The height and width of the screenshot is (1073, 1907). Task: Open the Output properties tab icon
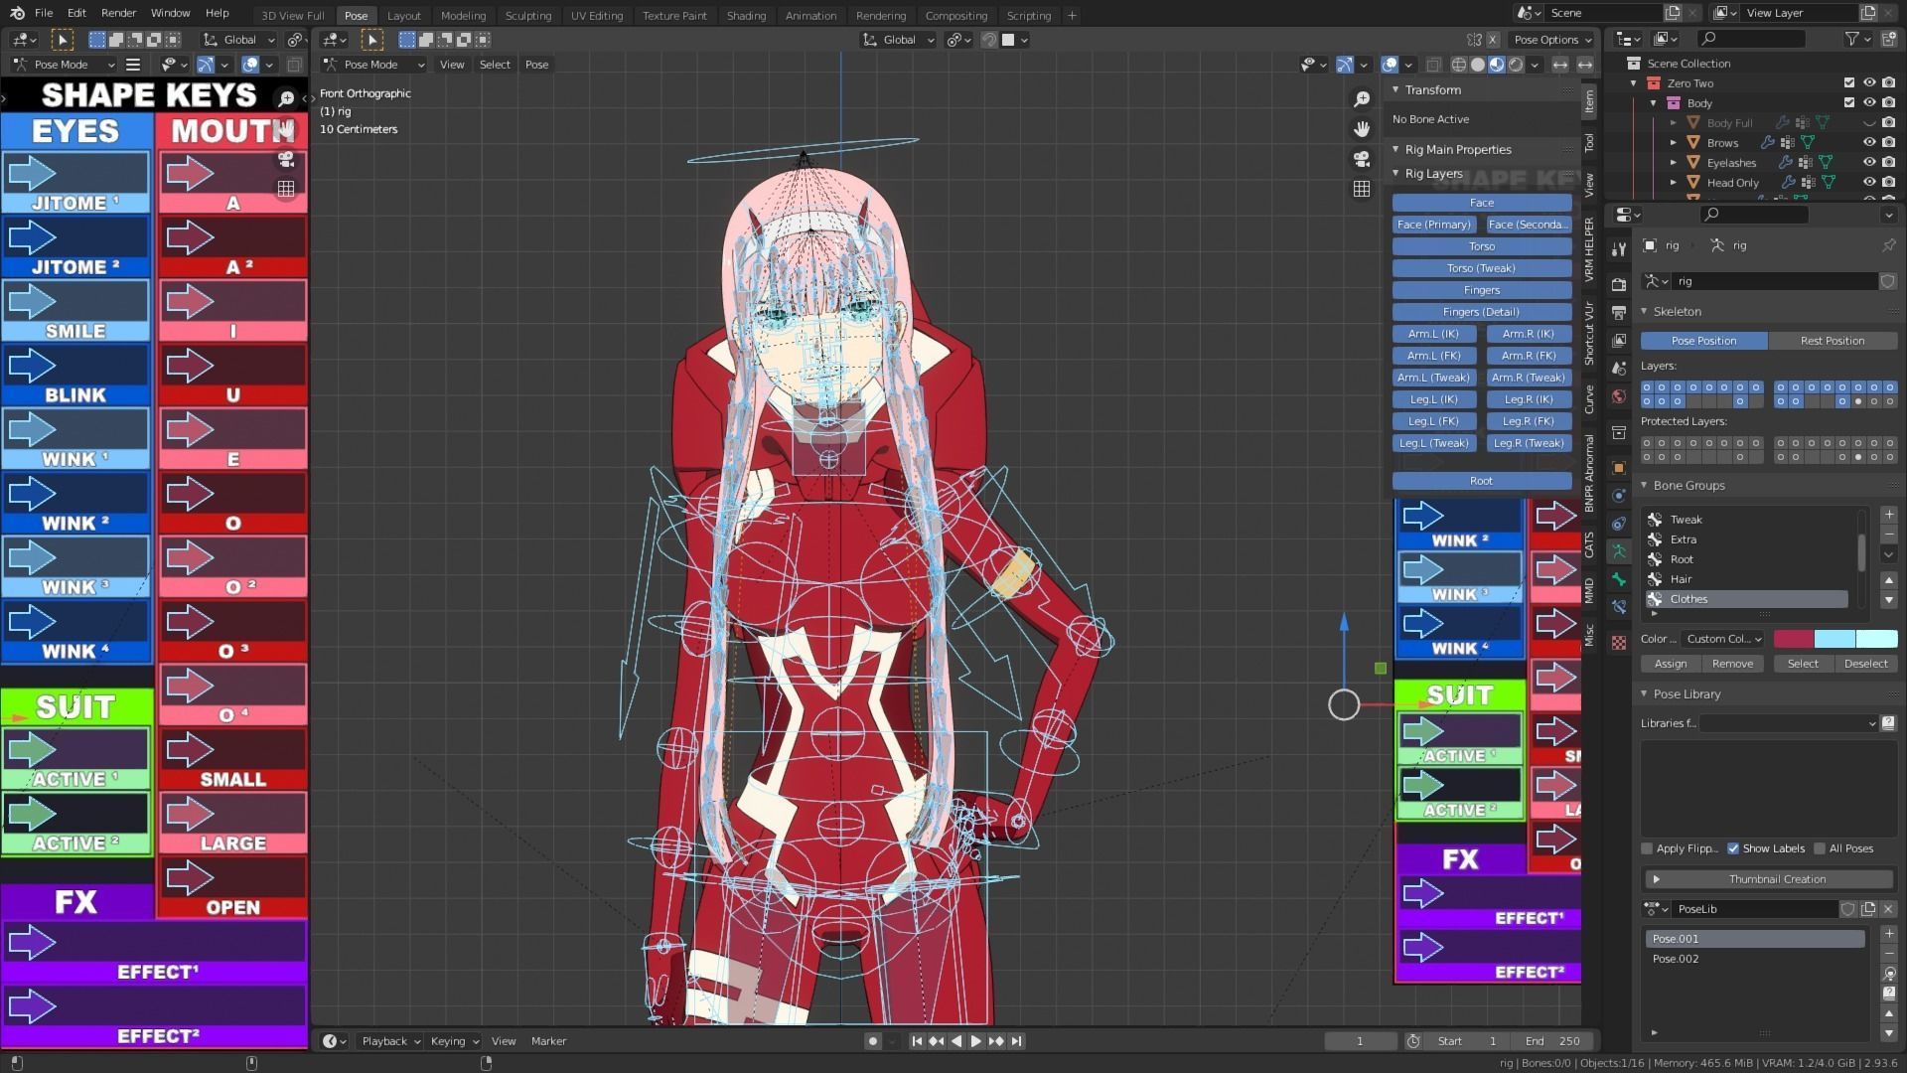pos(1619,312)
